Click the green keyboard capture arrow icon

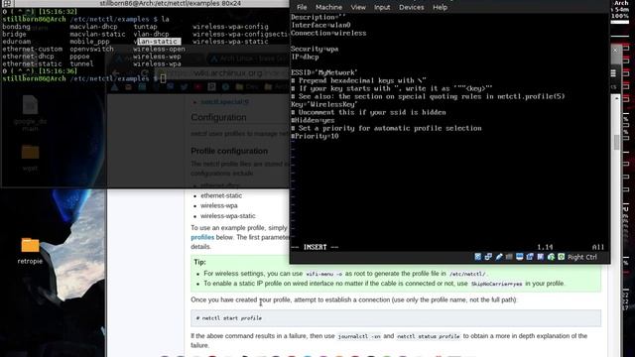point(561,257)
